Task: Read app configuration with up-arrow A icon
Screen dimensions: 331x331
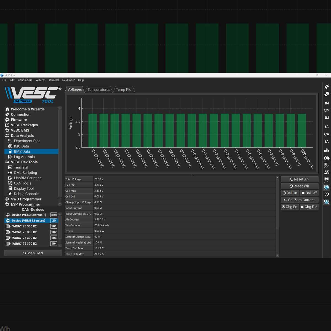Action: (x=327, y=127)
